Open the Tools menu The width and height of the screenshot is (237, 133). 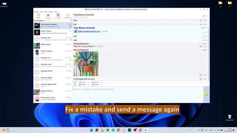click(x=46, y=12)
